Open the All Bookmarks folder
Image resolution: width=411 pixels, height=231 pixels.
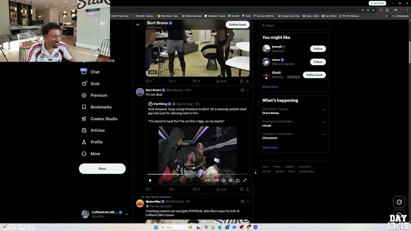click(400, 16)
